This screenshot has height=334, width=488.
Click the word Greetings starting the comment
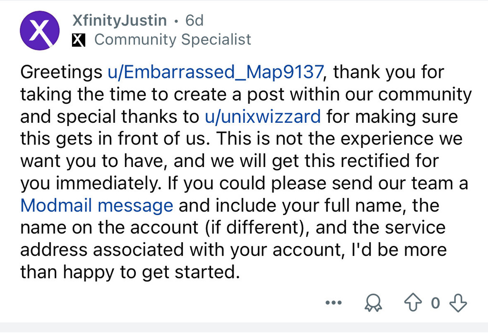(x=61, y=72)
